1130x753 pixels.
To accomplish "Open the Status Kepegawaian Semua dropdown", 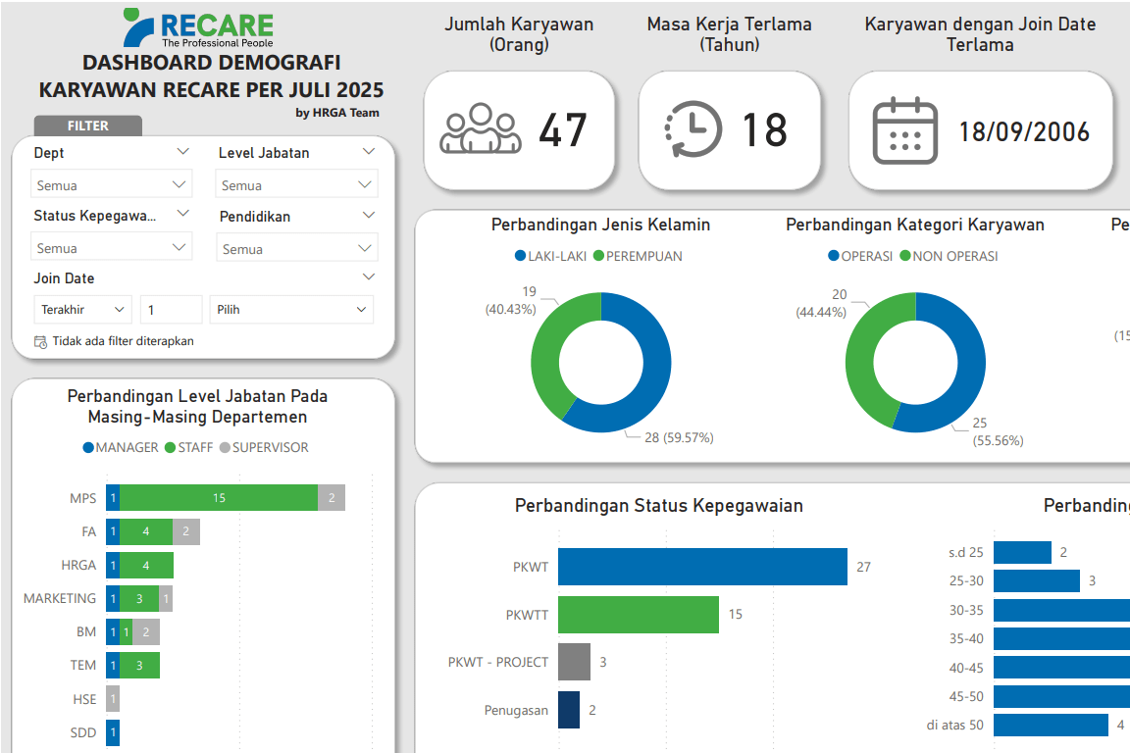I will (x=111, y=248).
